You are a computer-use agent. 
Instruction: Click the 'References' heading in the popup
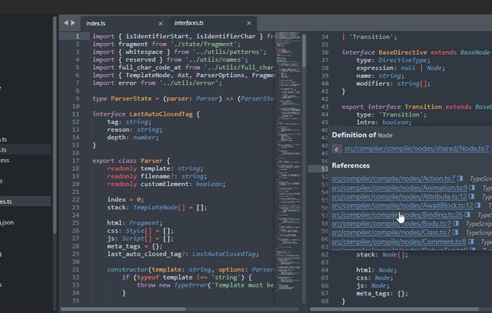tap(351, 165)
